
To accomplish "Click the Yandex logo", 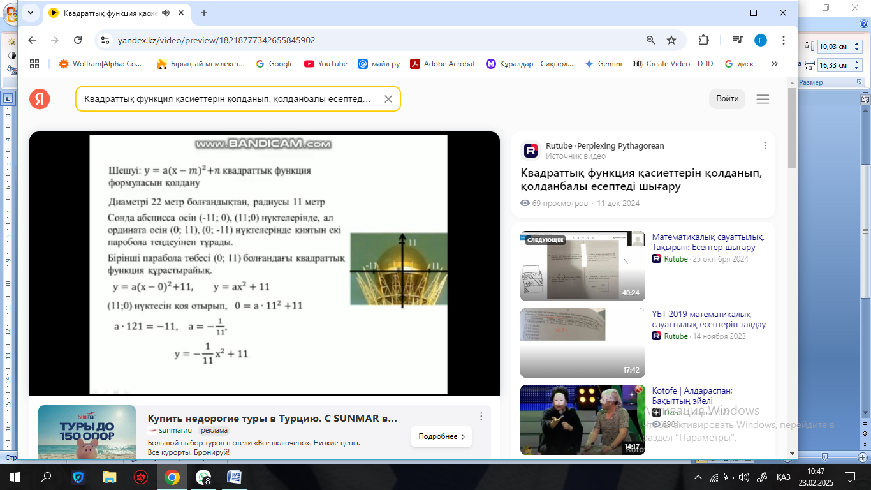I will 40,99.
